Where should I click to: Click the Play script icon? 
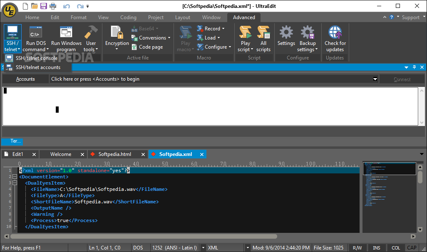coord(246,32)
